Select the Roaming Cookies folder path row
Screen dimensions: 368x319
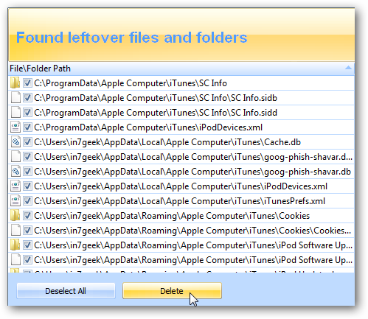[181, 216]
